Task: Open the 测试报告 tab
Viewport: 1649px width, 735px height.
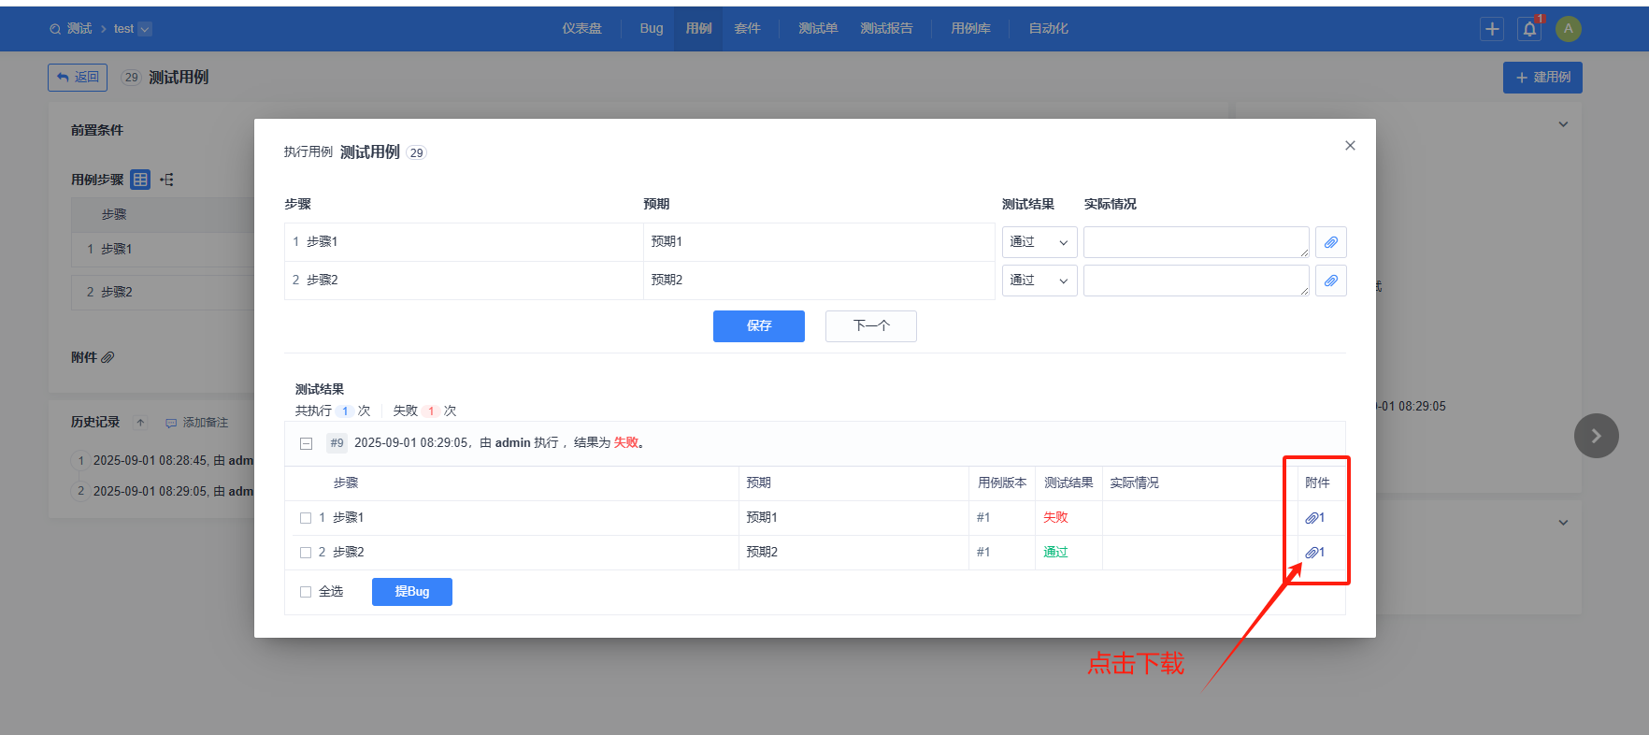Action: tap(886, 29)
